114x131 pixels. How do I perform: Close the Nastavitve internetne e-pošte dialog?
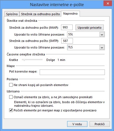click(108, 4)
